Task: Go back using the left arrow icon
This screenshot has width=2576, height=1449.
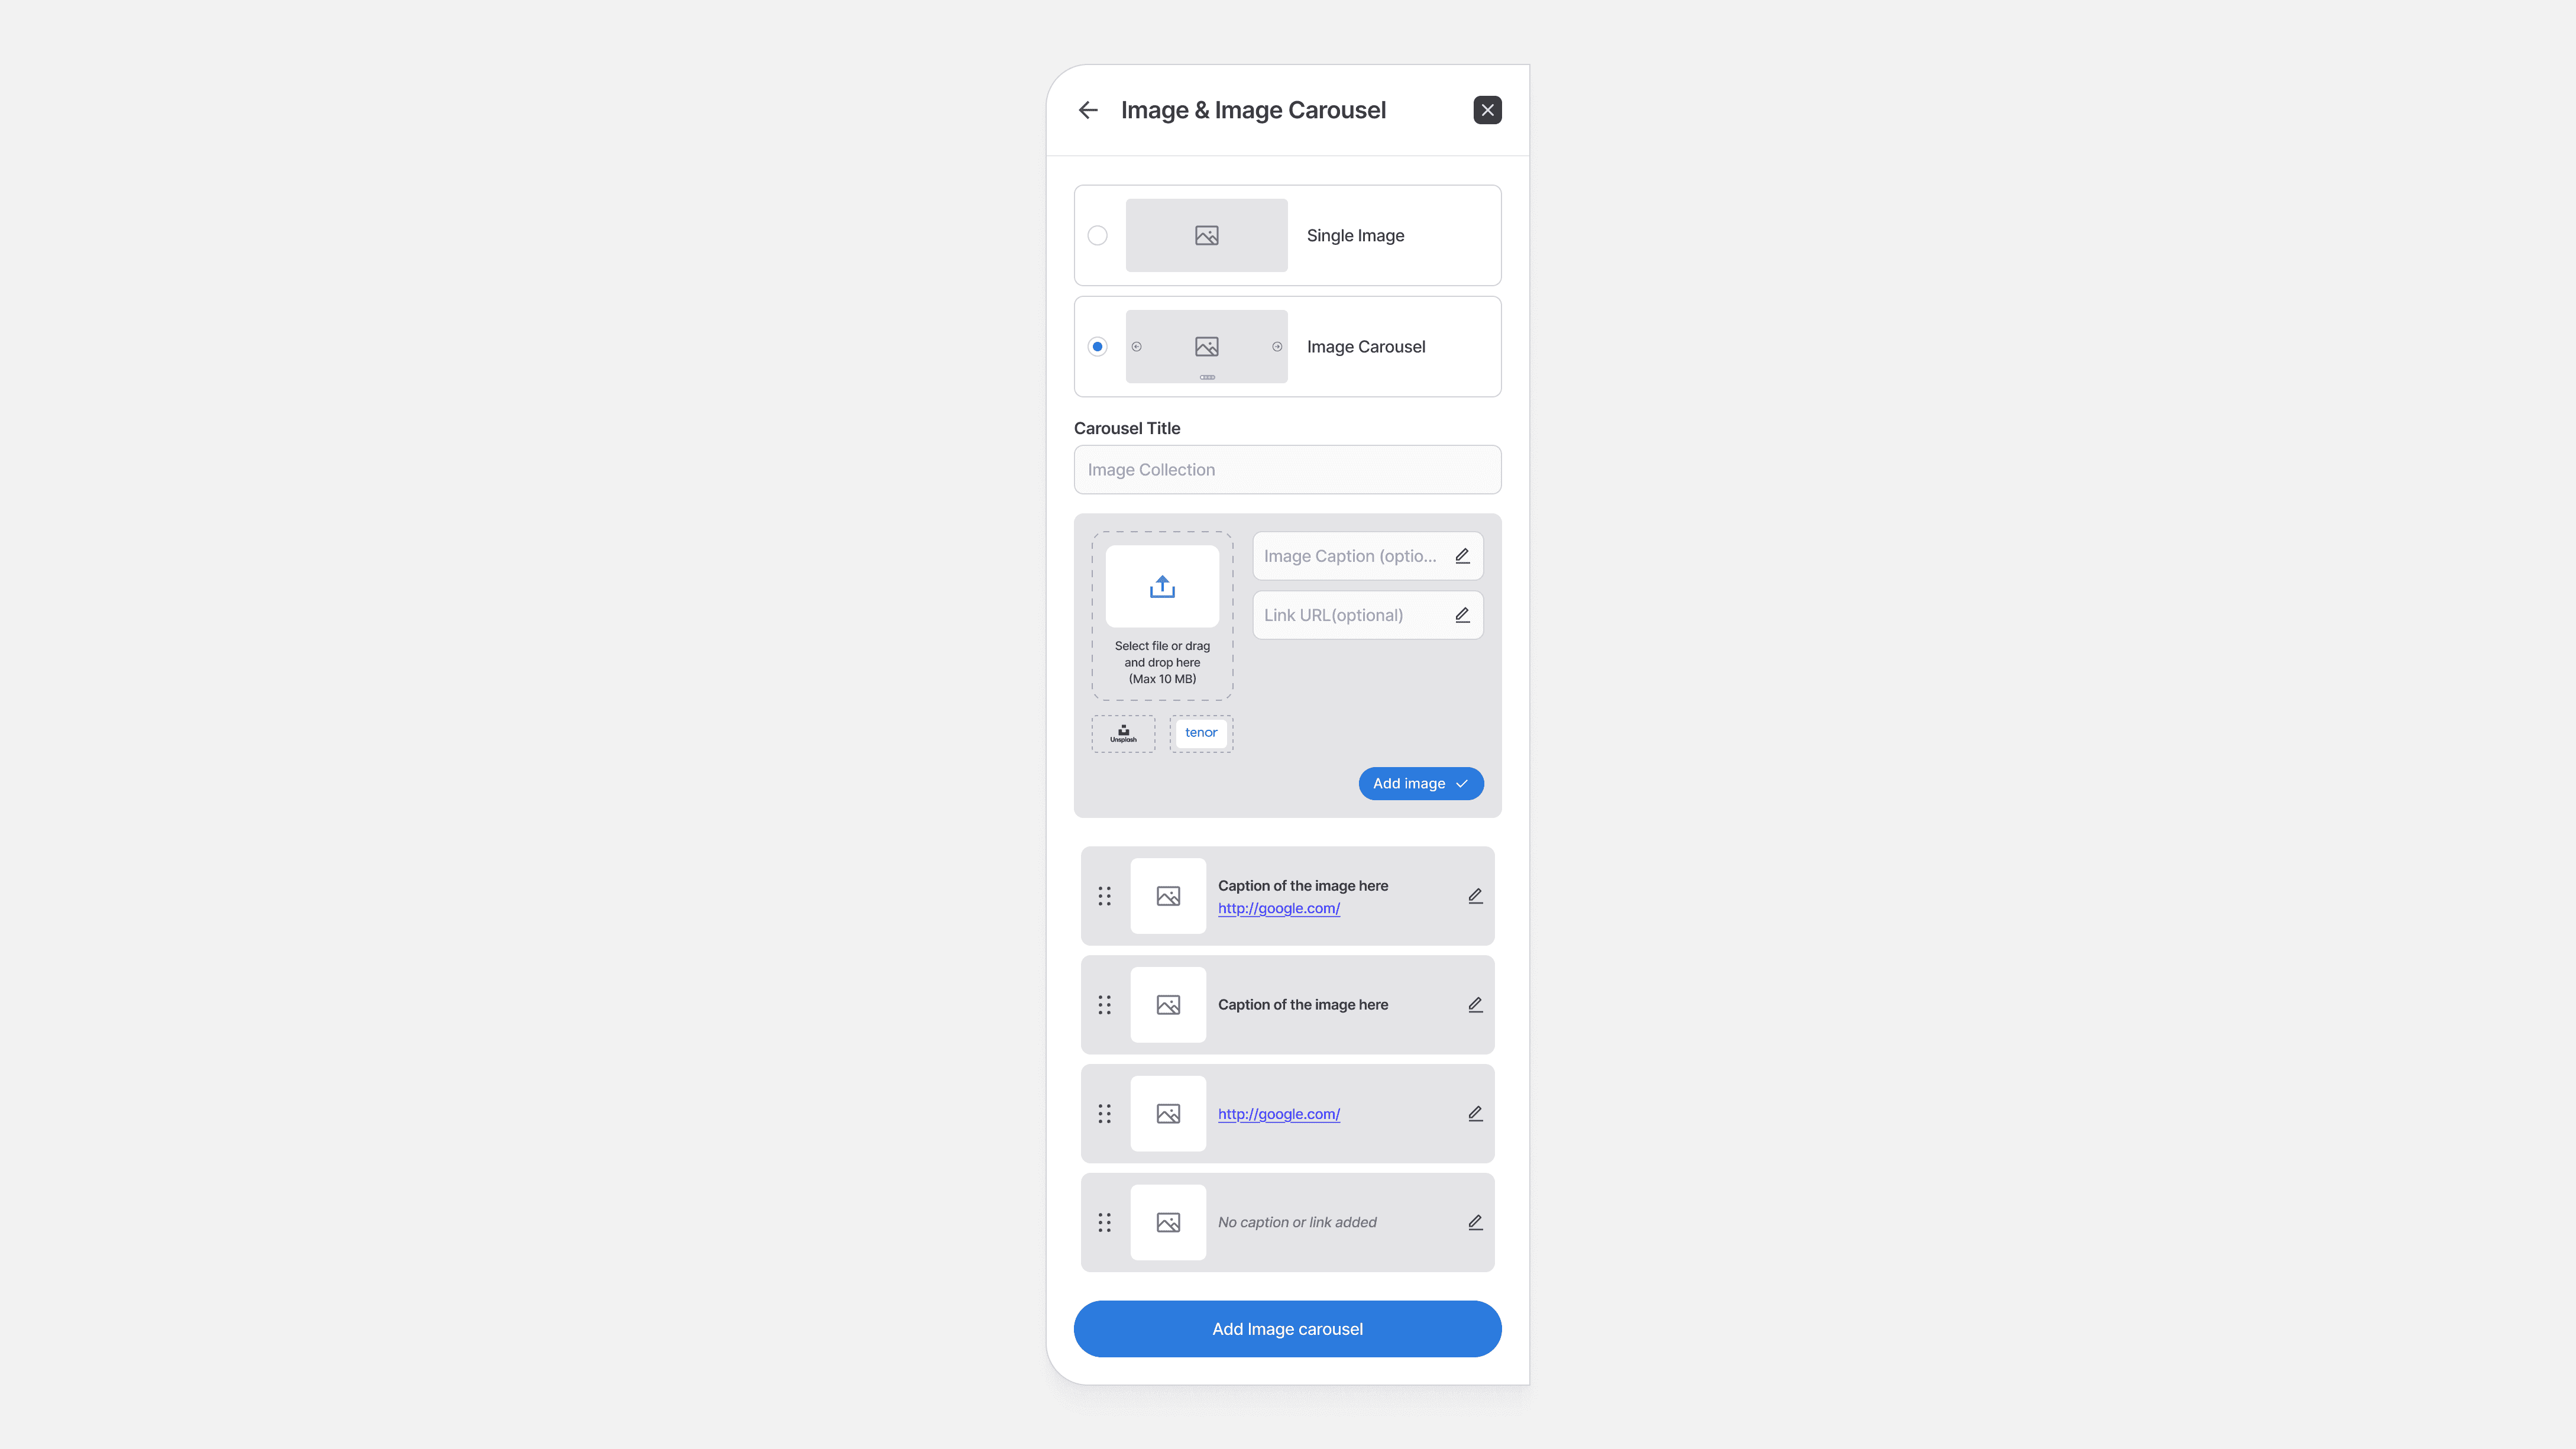Action: [1088, 110]
